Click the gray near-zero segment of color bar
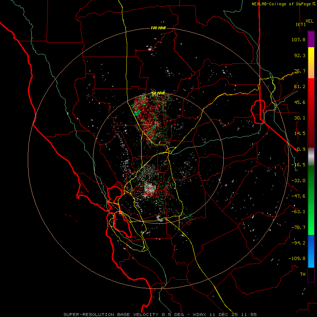Viewport: 317px width, 317px height. click(x=311, y=157)
